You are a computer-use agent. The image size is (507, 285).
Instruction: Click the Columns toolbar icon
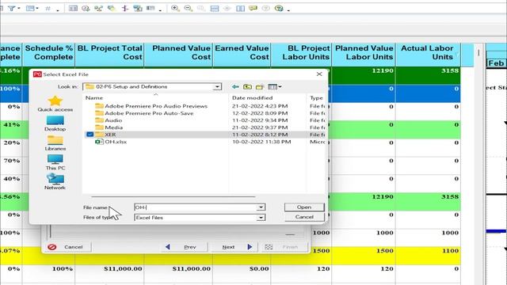(74, 9)
